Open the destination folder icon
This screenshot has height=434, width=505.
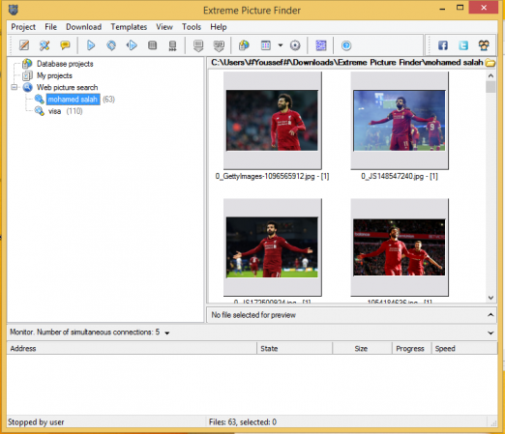[x=490, y=63]
